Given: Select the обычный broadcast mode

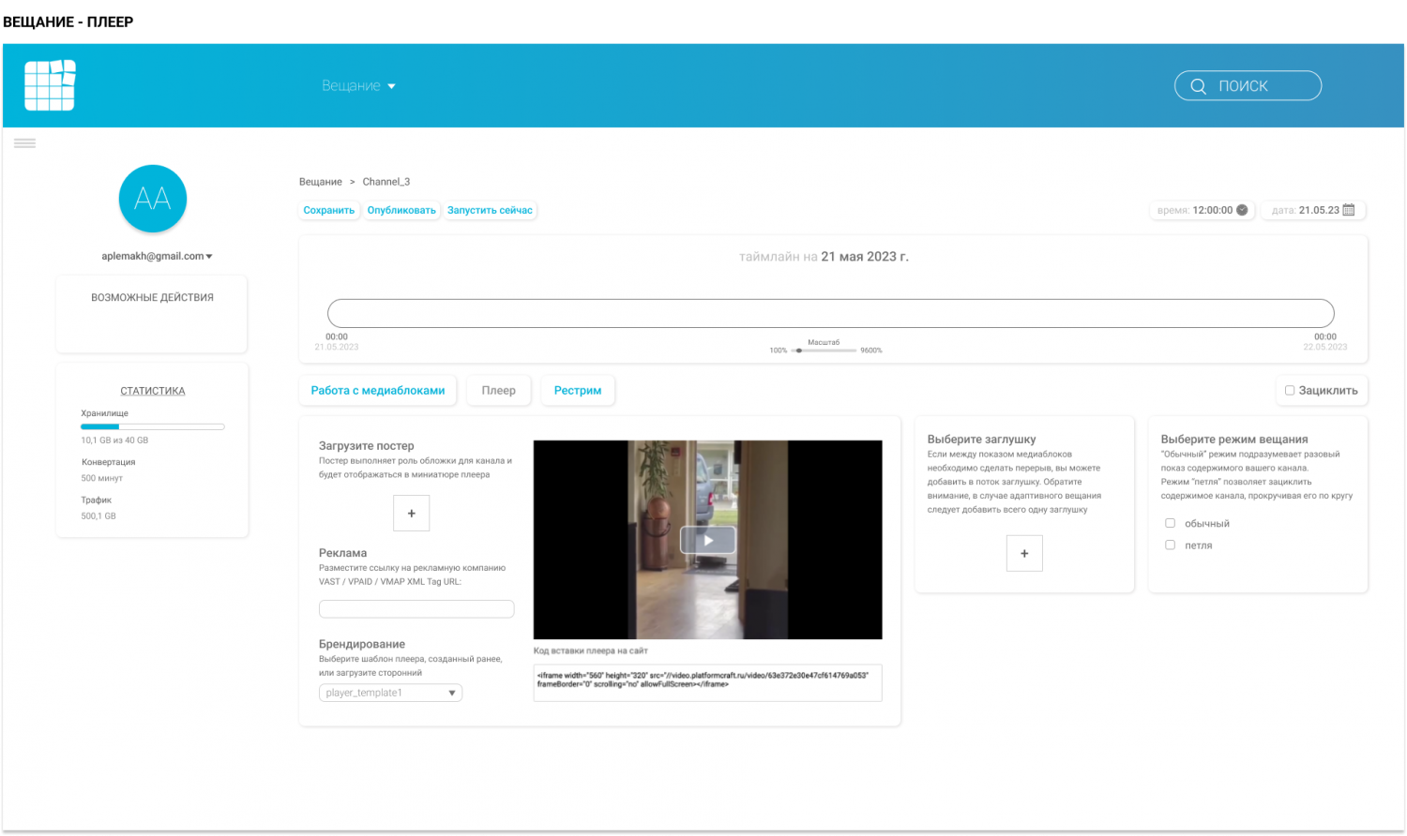Looking at the screenshot, I should (x=1170, y=523).
